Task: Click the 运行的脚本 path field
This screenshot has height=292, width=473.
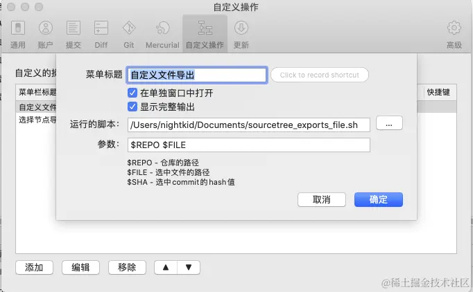Action: click(x=249, y=125)
